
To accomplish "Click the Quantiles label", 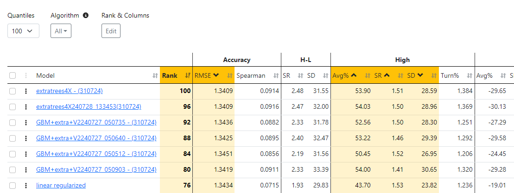I will [21, 15].
